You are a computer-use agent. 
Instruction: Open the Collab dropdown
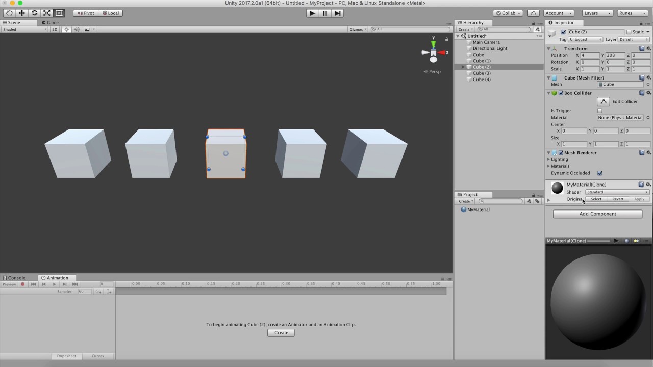point(508,13)
